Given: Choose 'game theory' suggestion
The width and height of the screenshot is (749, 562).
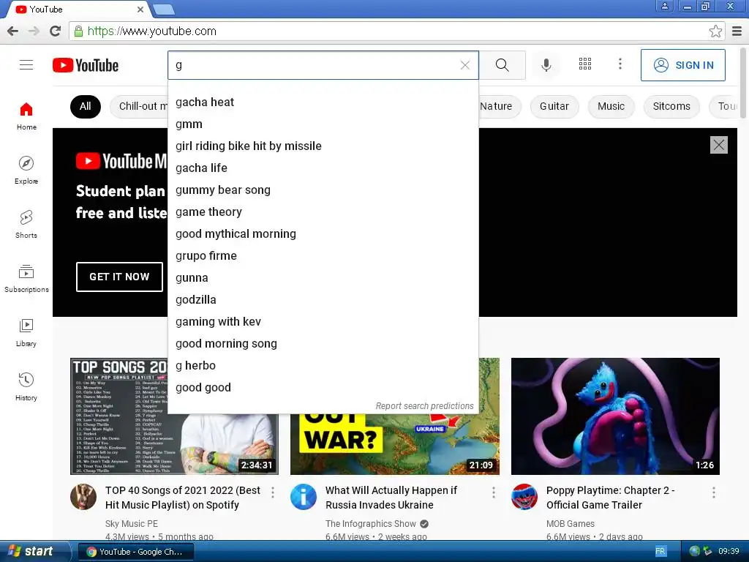Looking at the screenshot, I should (323, 212).
